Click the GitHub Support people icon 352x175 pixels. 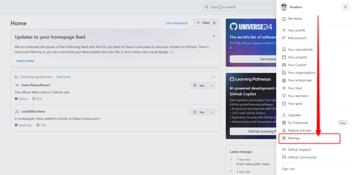point(284,150)
